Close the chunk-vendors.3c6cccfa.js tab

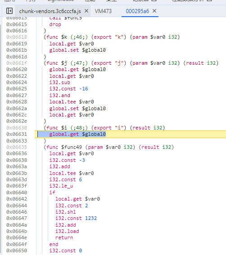pyautogui.click(x=86, y=11)
